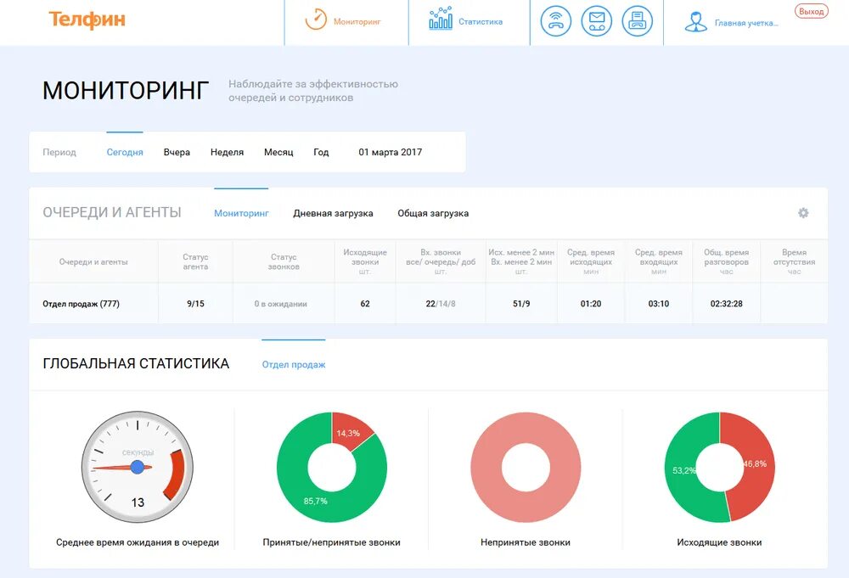Viewport: 849px width, 578px height.
Task: Open the Главная учетка account link
Action: (746, 23)
